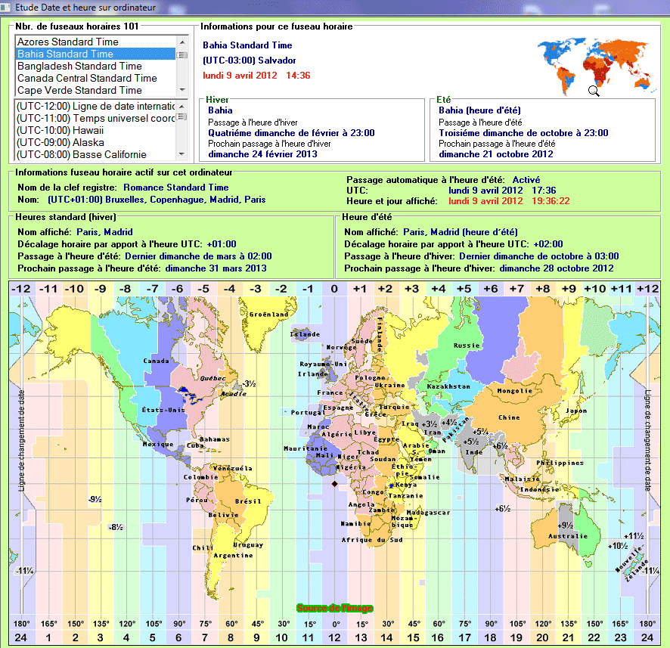670x648 pixels.
Task: Click the application icon in the title bar
Action: 5,8
